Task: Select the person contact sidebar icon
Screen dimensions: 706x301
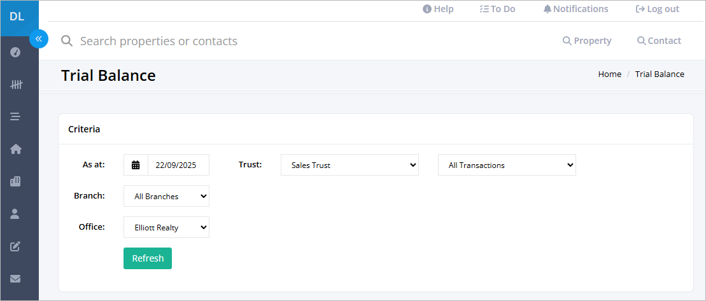Action: (x=15, y=214)
